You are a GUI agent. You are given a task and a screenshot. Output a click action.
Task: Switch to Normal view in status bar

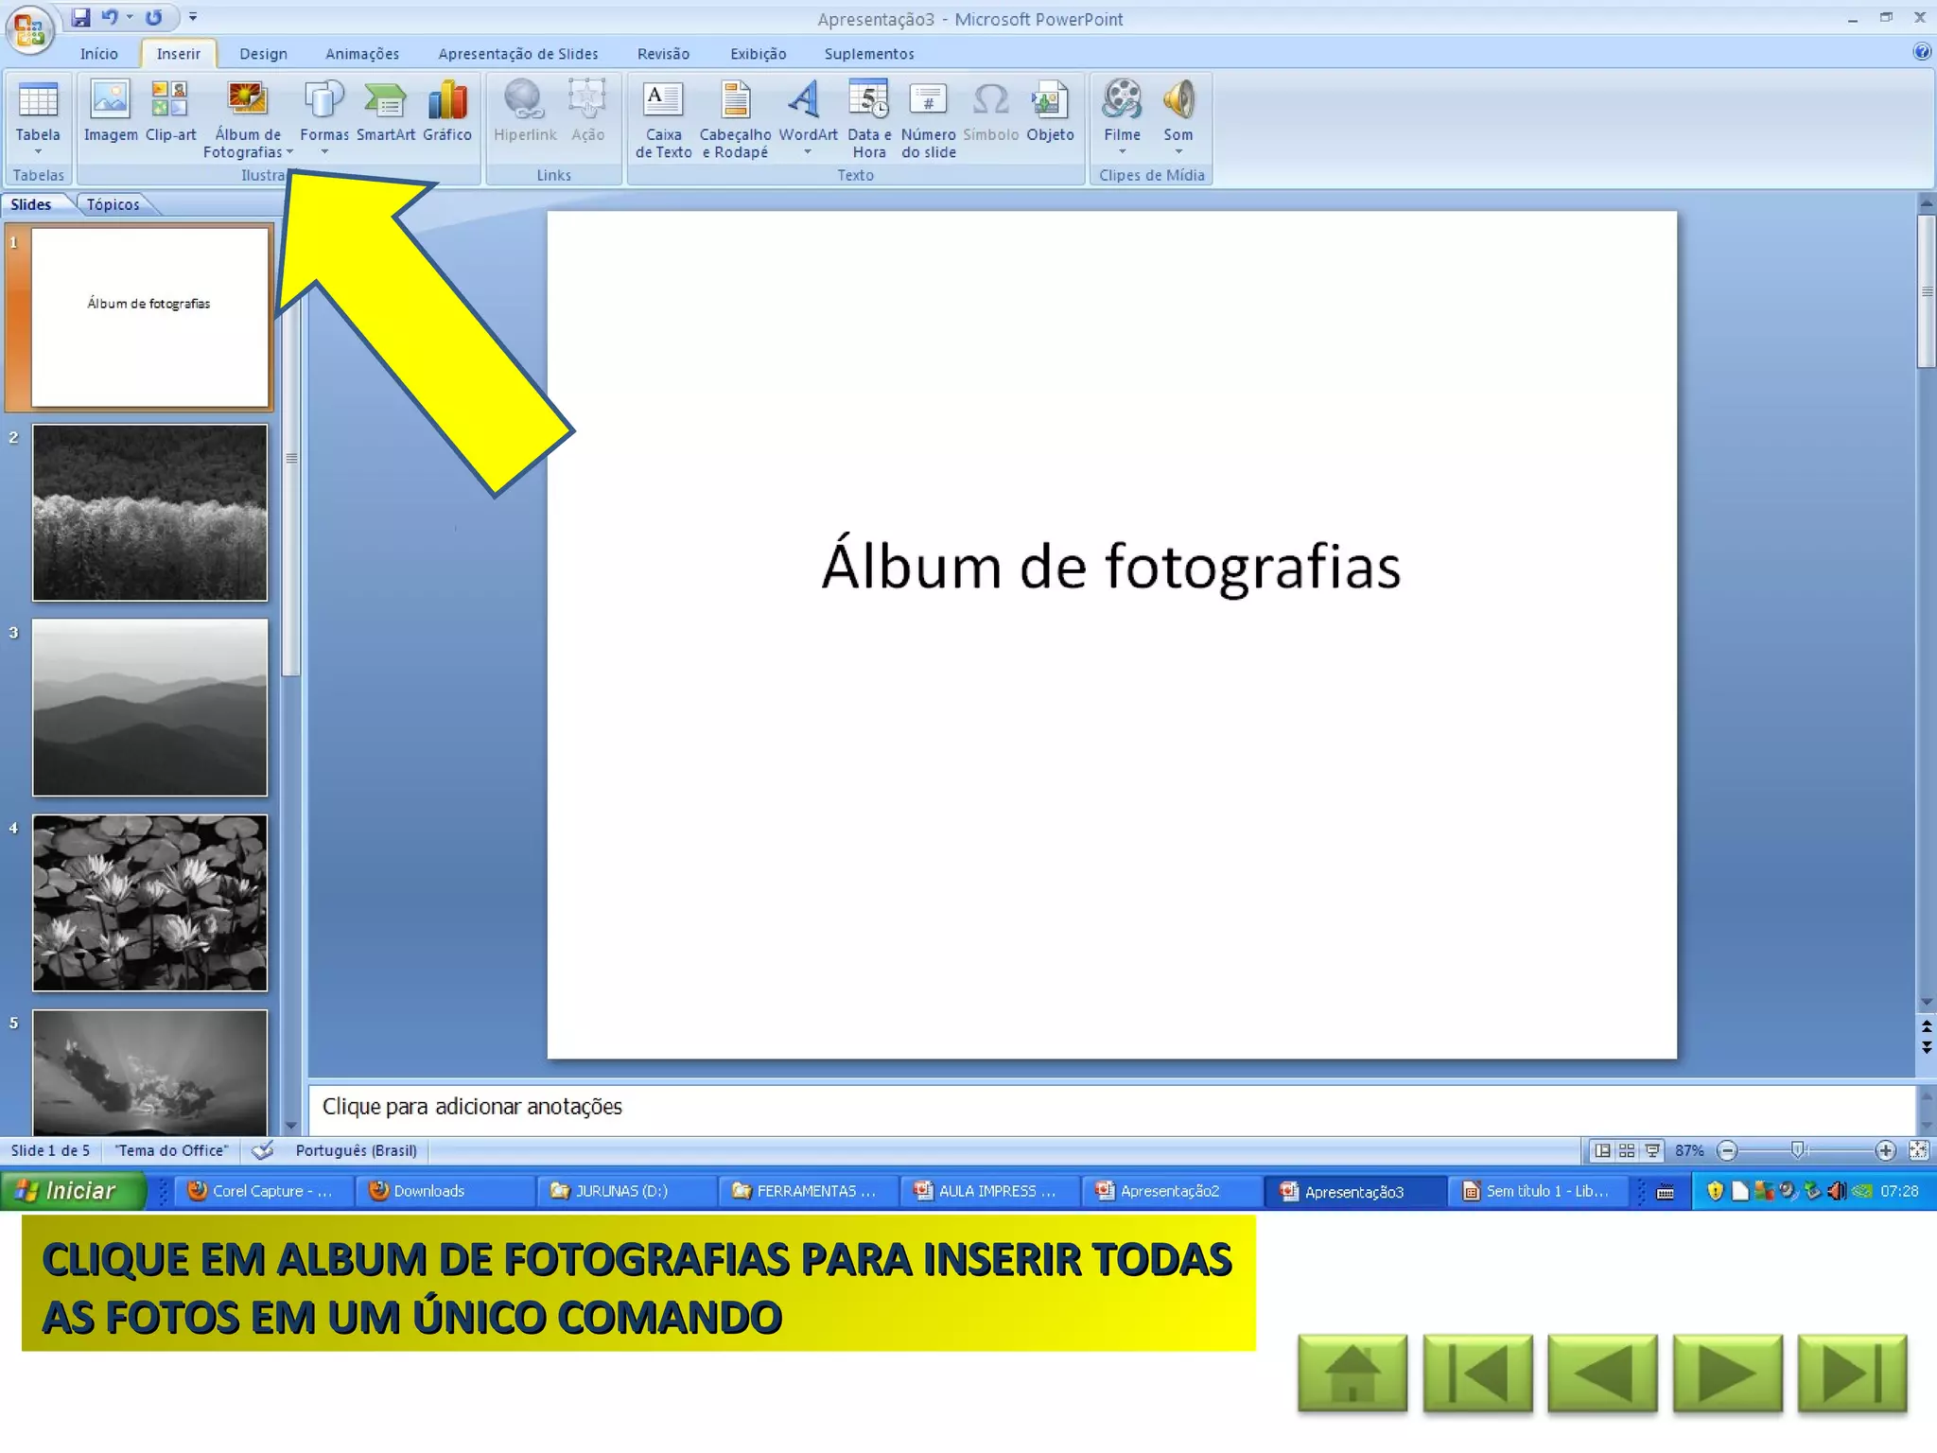(x=1602, y=1150)
